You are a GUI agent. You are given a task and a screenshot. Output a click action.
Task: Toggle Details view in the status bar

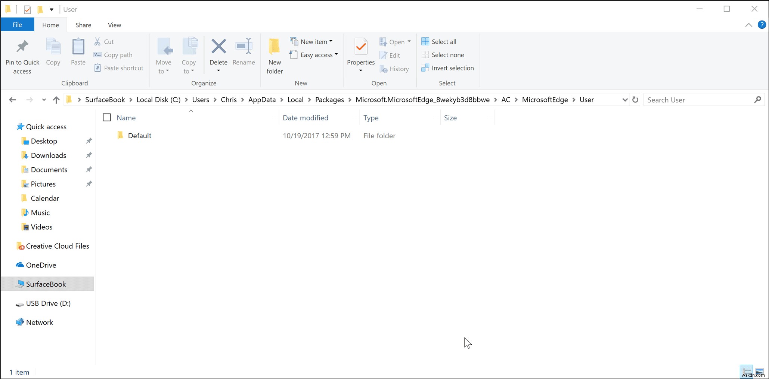[746, 371]
